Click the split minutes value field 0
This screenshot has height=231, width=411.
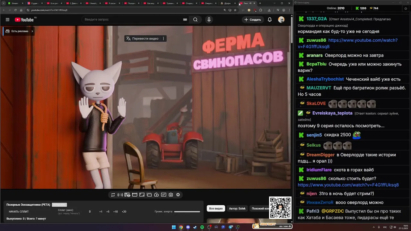[90, 212]
